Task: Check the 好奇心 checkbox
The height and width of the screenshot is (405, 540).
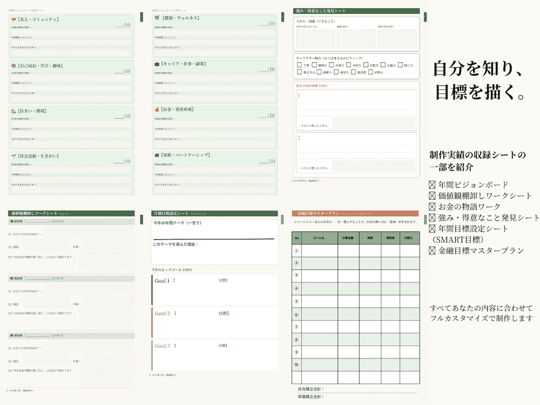Action: tap(370, 72)
